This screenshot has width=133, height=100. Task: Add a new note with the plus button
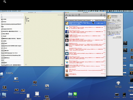(26, 65)
